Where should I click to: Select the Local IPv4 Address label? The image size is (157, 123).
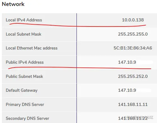pyautogui.click(x=24, y=20)
